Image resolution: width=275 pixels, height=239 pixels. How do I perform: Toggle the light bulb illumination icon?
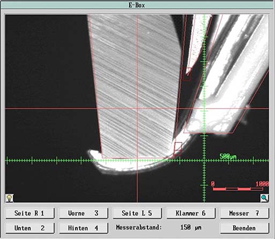[x=9, y=198]
